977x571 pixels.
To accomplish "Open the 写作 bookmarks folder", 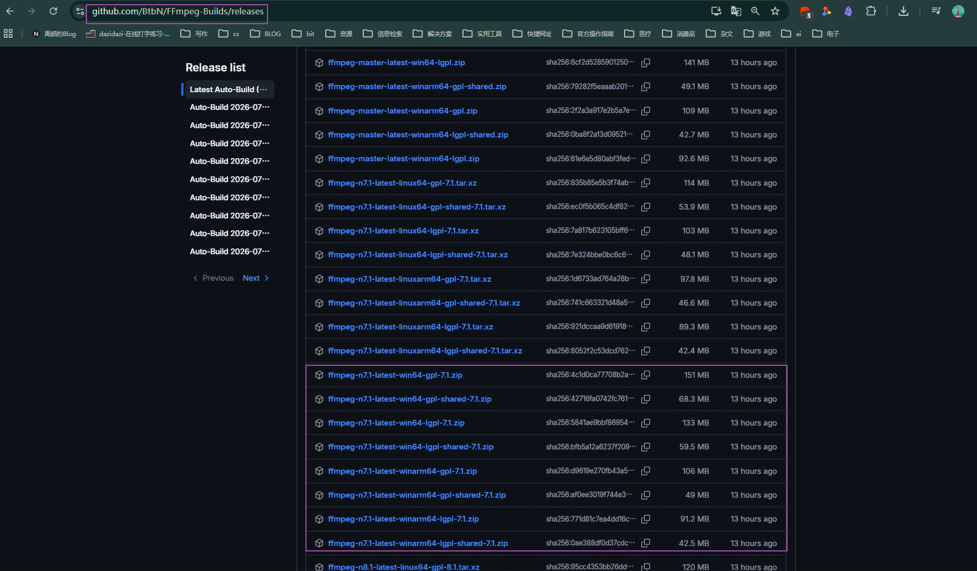I will tap(194, 34).
